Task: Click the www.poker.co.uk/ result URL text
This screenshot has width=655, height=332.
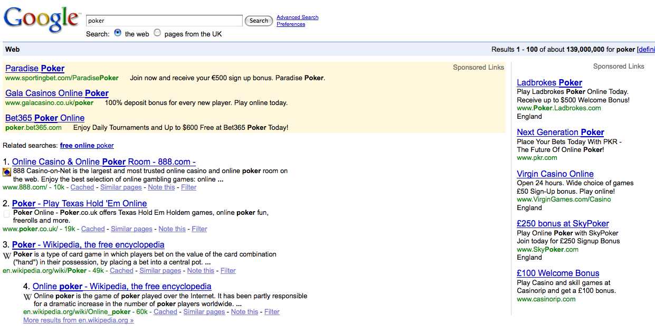Action: (30, 229)
